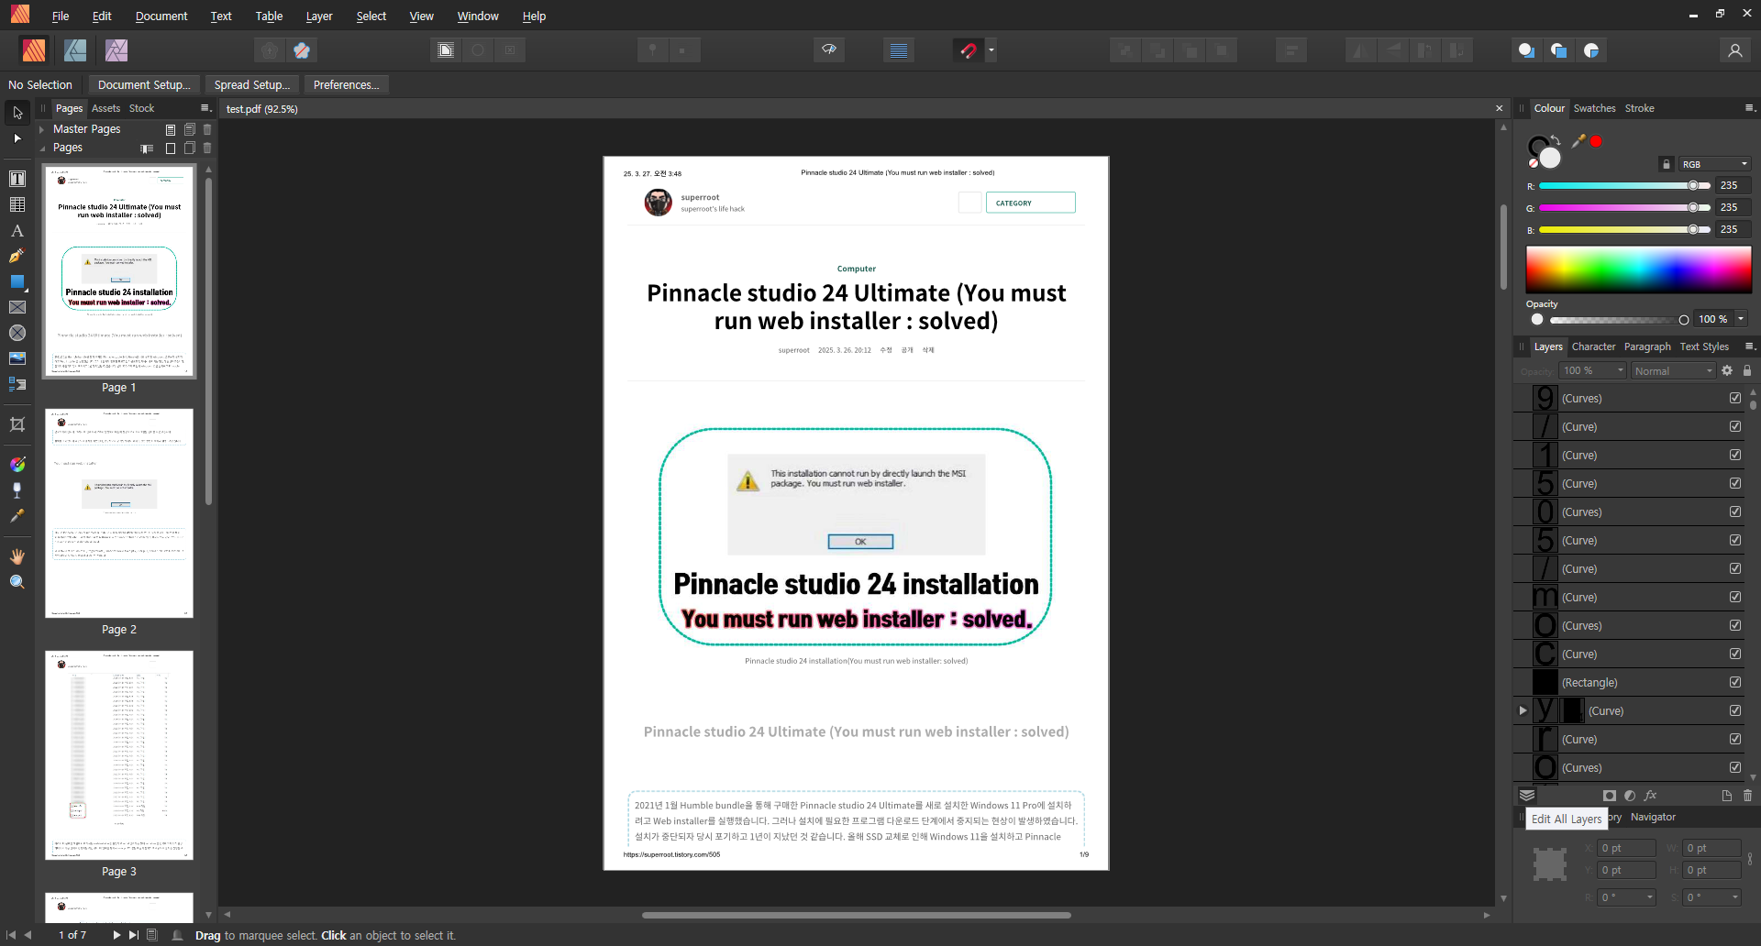This screenshot has width=1761, height=946.
Task: Toggle snapping magnet icon
Action: coord(969,50)
